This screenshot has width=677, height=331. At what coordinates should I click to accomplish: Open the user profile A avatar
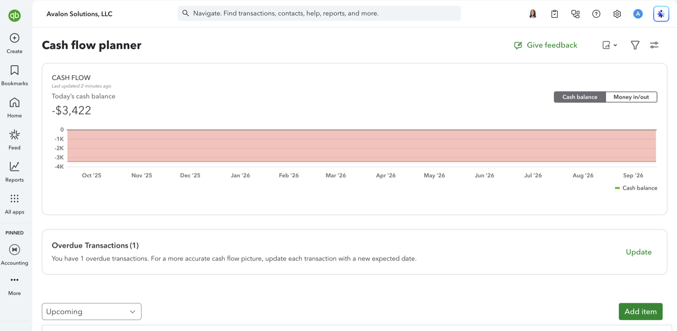click(638, 14)
